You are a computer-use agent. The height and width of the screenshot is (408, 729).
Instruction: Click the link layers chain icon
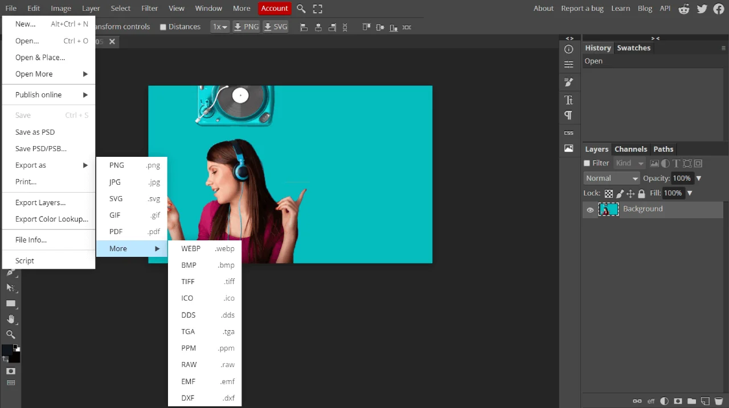tap(637, 401)
